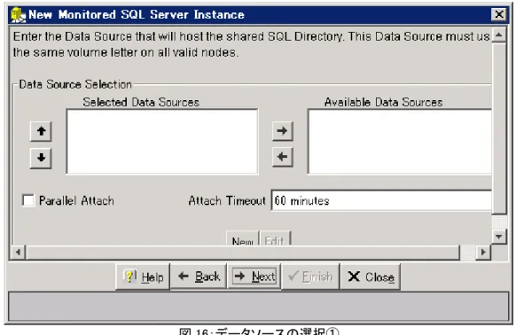This screenshot has width=516, height=335.
Task: Click the partially visible New button
Action: 243,238
